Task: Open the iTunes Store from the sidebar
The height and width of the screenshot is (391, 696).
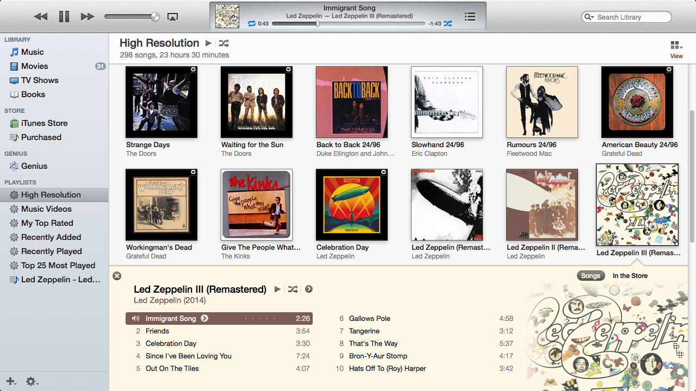Action: (44, 123)
